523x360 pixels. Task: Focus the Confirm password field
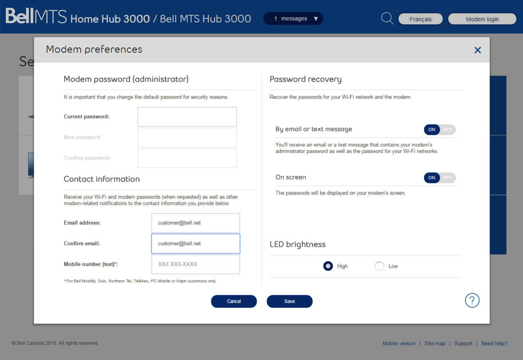click(187, 158)
